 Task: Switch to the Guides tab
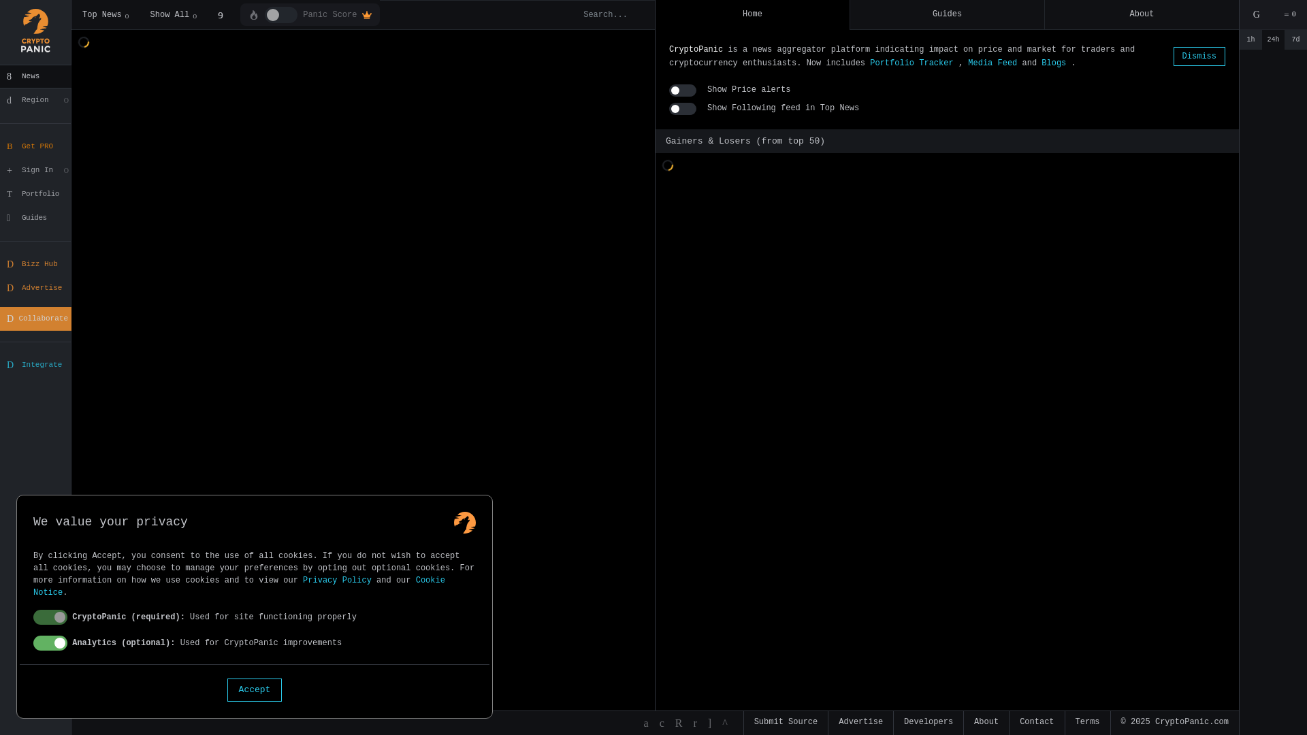pyautogui.click(x=947, y=15)
